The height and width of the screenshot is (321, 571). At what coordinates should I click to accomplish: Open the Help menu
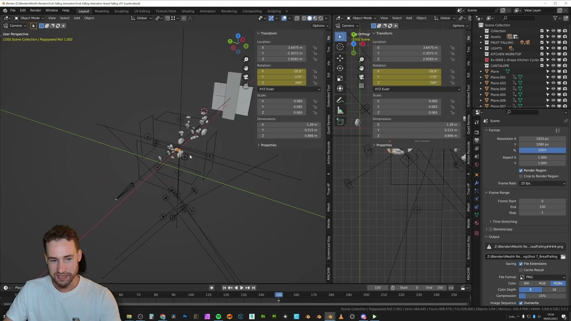(66, 10)
